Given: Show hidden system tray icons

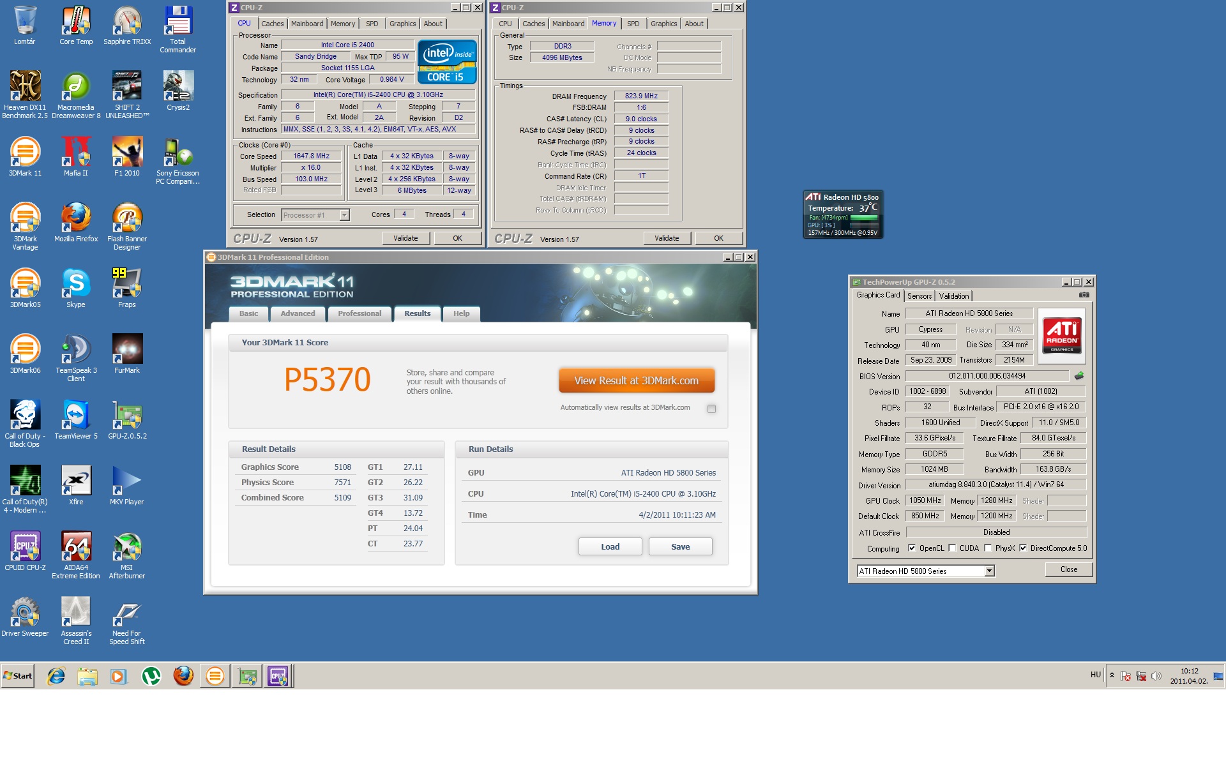Looking at the screenshot, I should point(1112,675).
